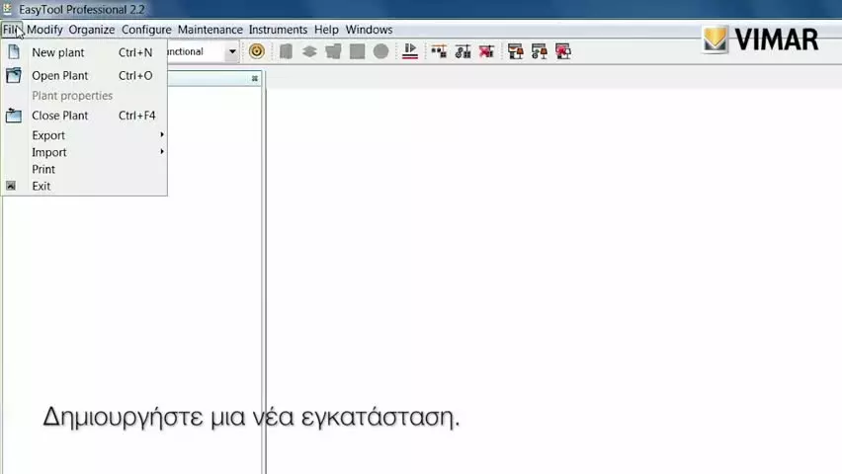The width and height of the screenshot is (842, 474).
Task: Expand the Export submenu
Action: point(84,135)
